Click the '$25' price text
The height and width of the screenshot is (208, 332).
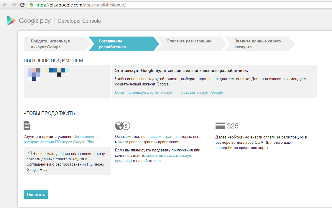tap(233, 126)
